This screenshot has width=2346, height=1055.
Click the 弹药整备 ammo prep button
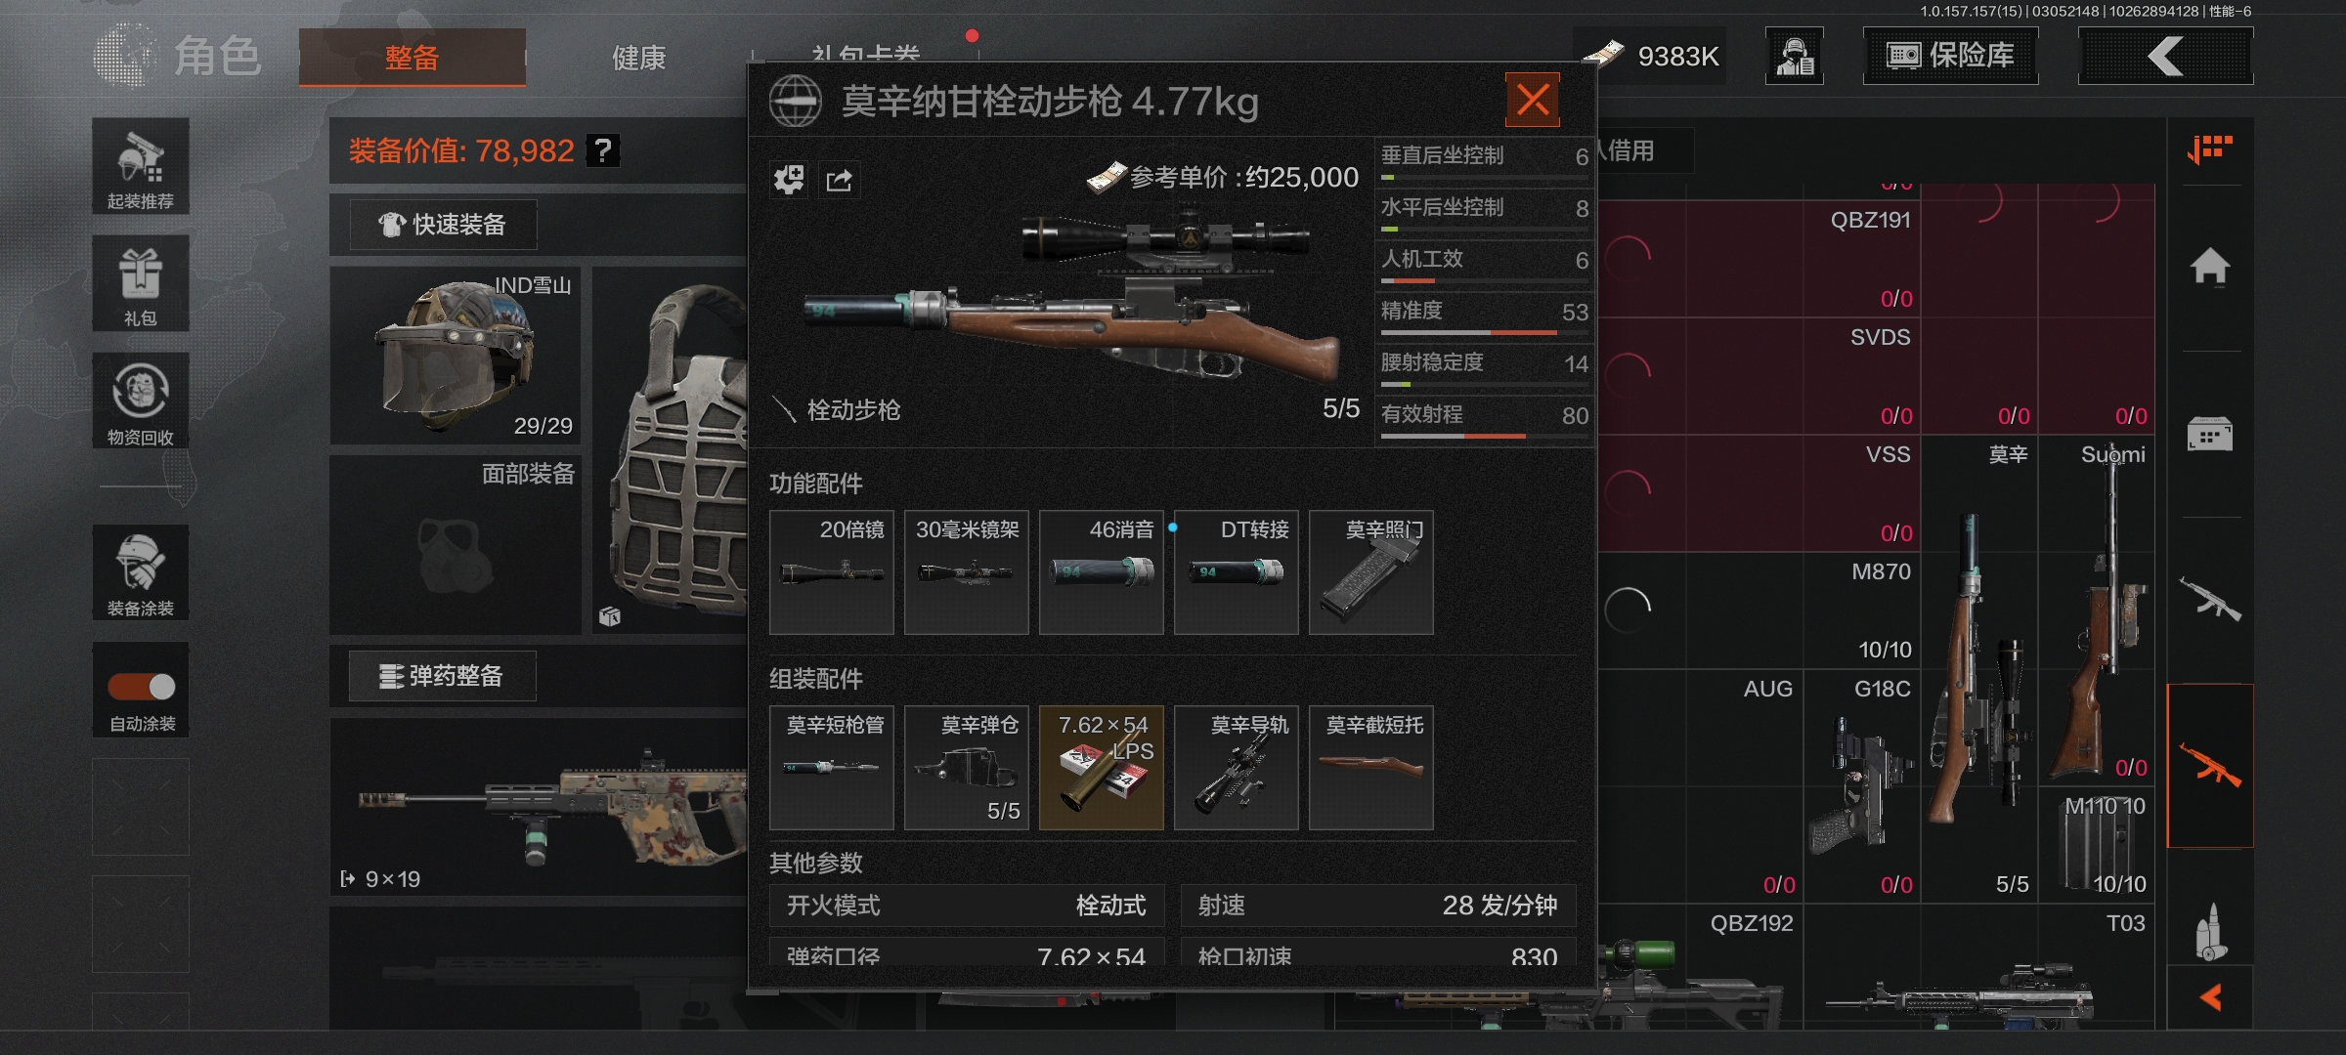[443, 676]
